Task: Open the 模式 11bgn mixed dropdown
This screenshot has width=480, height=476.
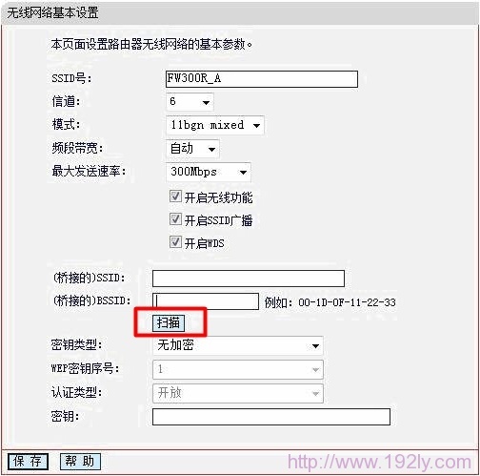Action: (x=214, y=125)
